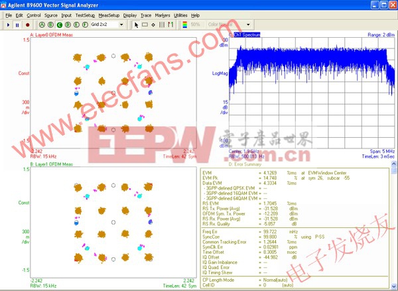Click the EVM Pk value 14.748
This screenshot has height=291, width=398.
coord(270,178)
